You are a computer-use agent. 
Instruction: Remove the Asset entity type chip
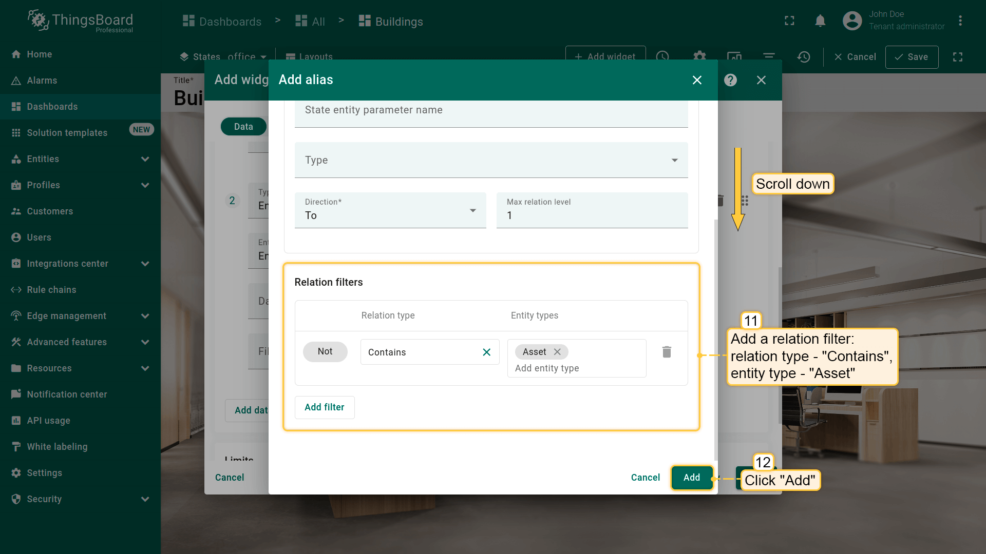pos(557,352)
